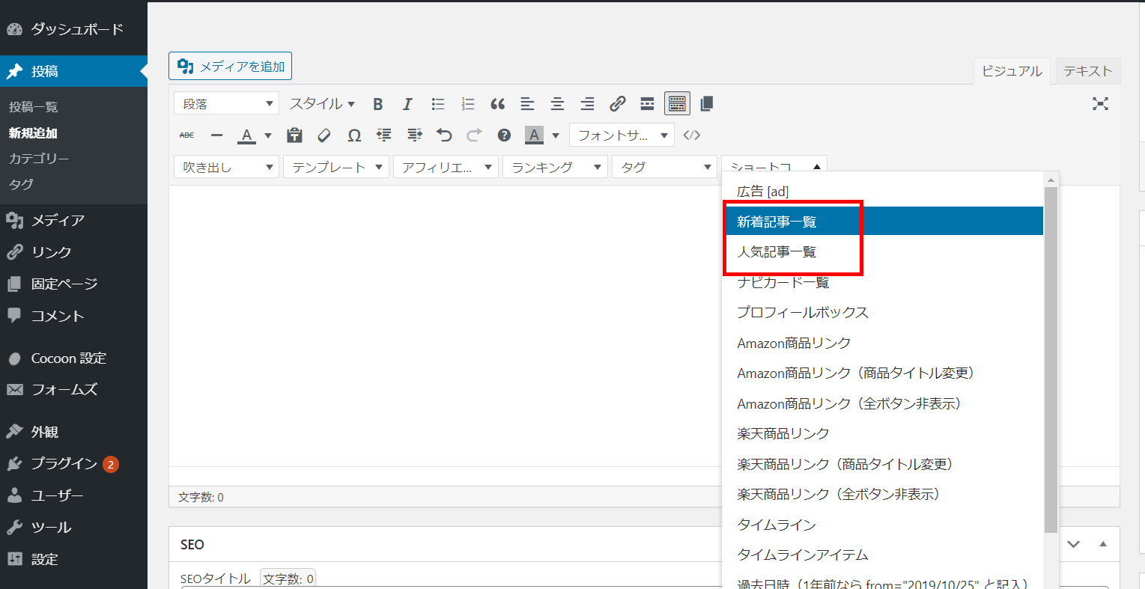Expand the 吹き出し dropdown
The image size is (1145, 589).
(x=226, y=168)
